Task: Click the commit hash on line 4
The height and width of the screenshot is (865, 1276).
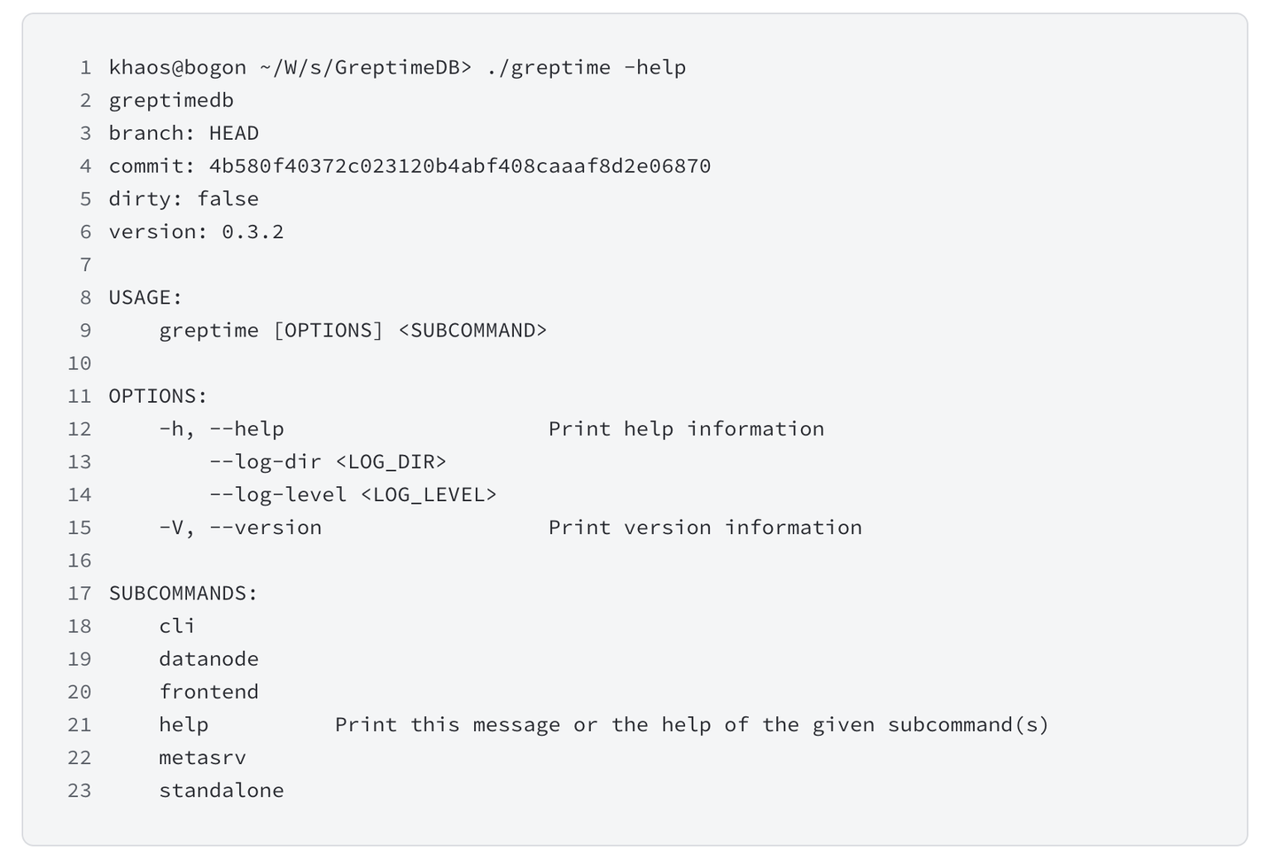Action: click(x=459, y=166)
